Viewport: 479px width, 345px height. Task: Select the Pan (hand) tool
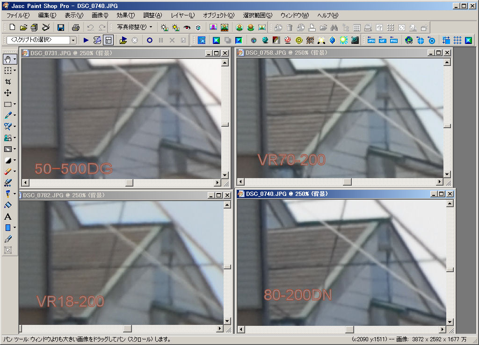[x=7, y=59]
